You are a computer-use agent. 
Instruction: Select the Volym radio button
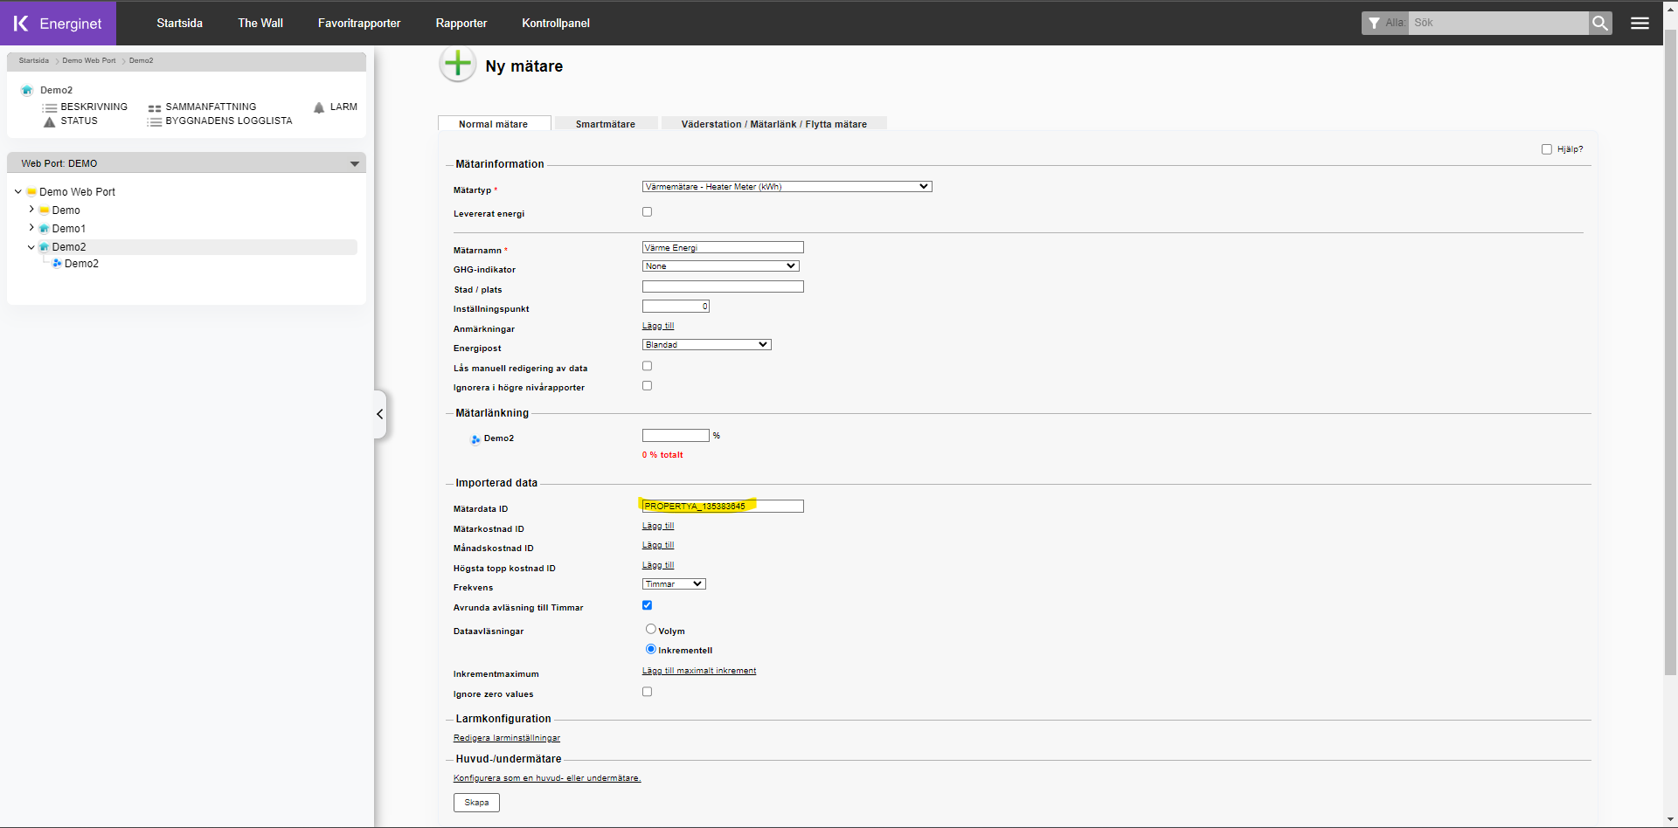(x=651, y=629)
